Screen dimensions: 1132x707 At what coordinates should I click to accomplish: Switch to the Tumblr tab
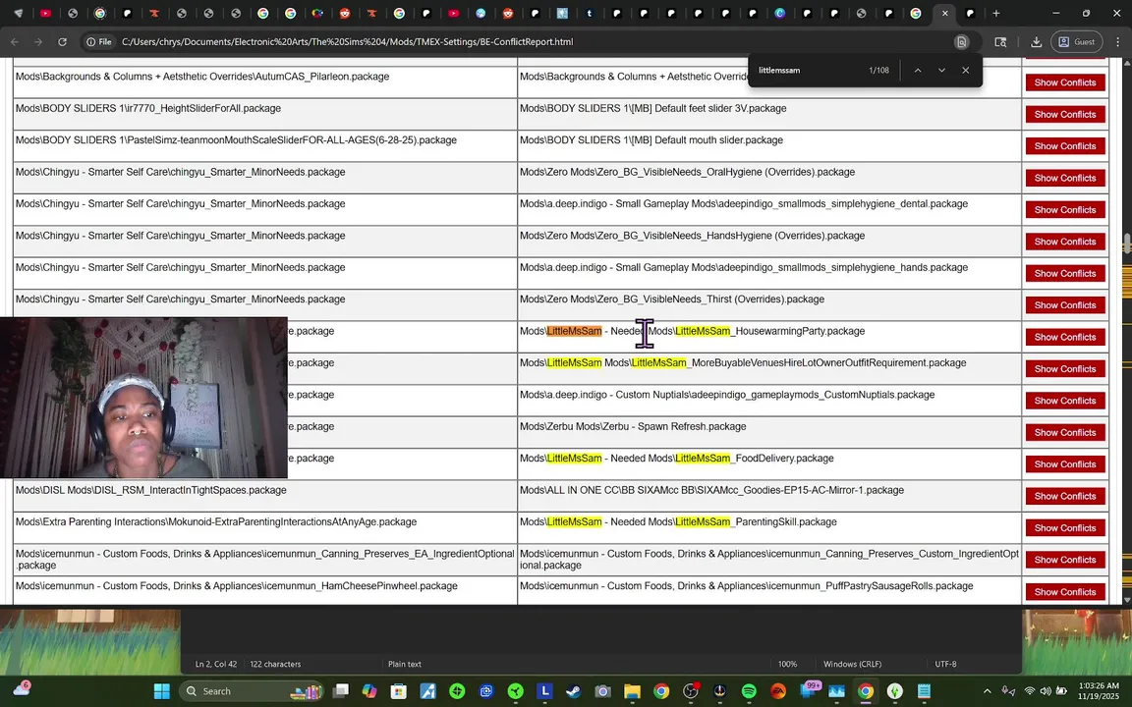tap(590, 13)
